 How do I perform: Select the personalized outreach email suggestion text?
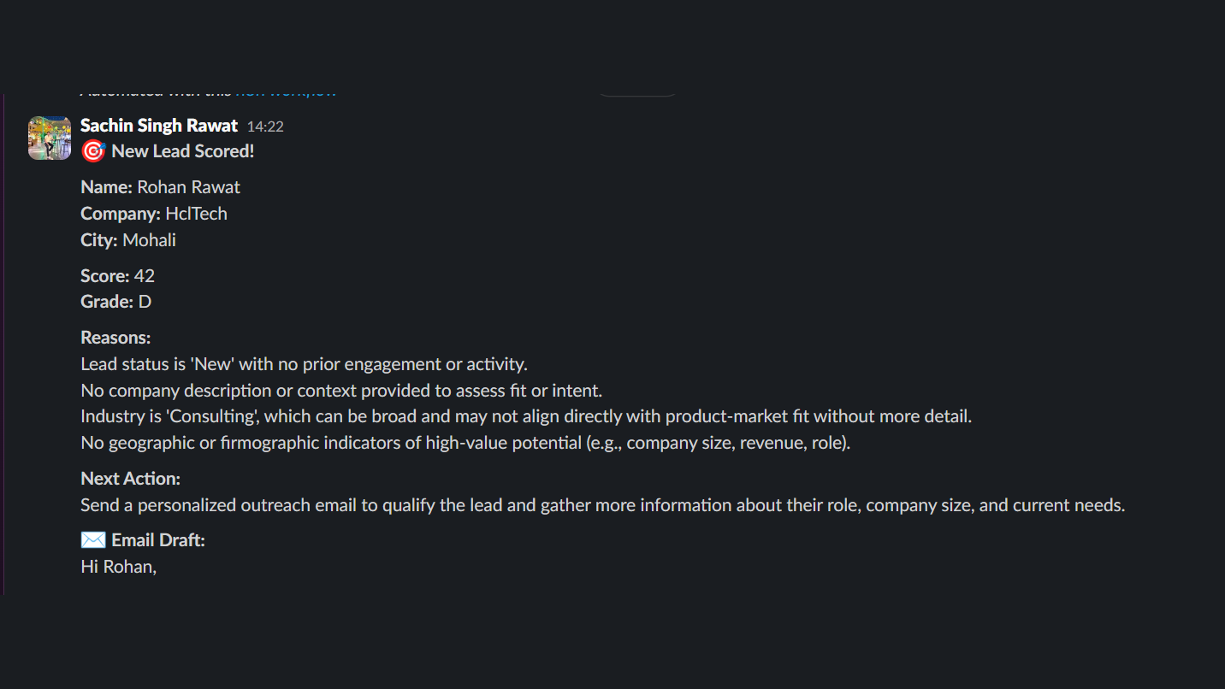click(x=602, y=504)
